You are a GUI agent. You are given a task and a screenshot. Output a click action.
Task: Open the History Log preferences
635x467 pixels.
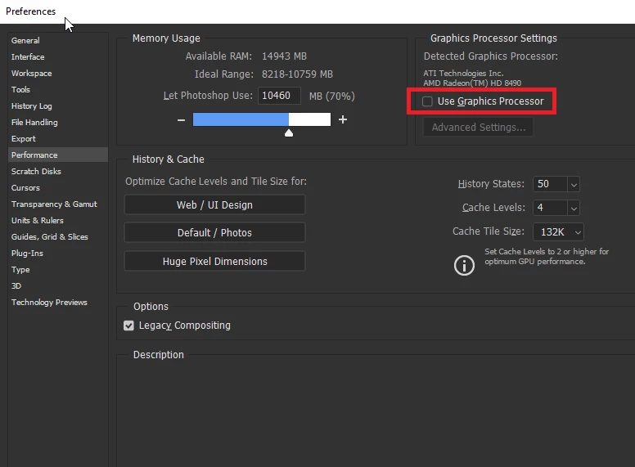coord(32,106)
